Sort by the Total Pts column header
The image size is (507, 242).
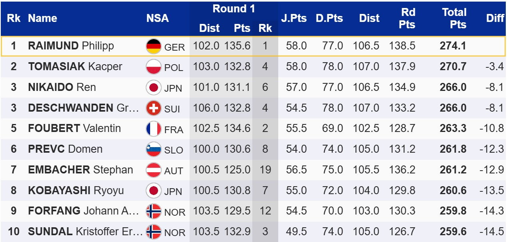click(x=454, y=18)
